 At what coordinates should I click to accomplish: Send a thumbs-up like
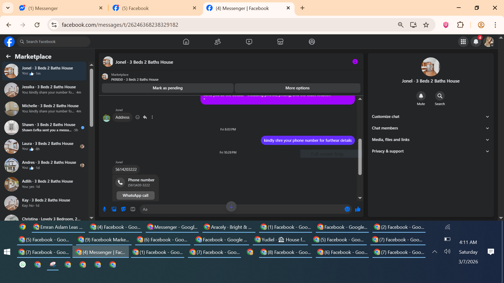358,209
